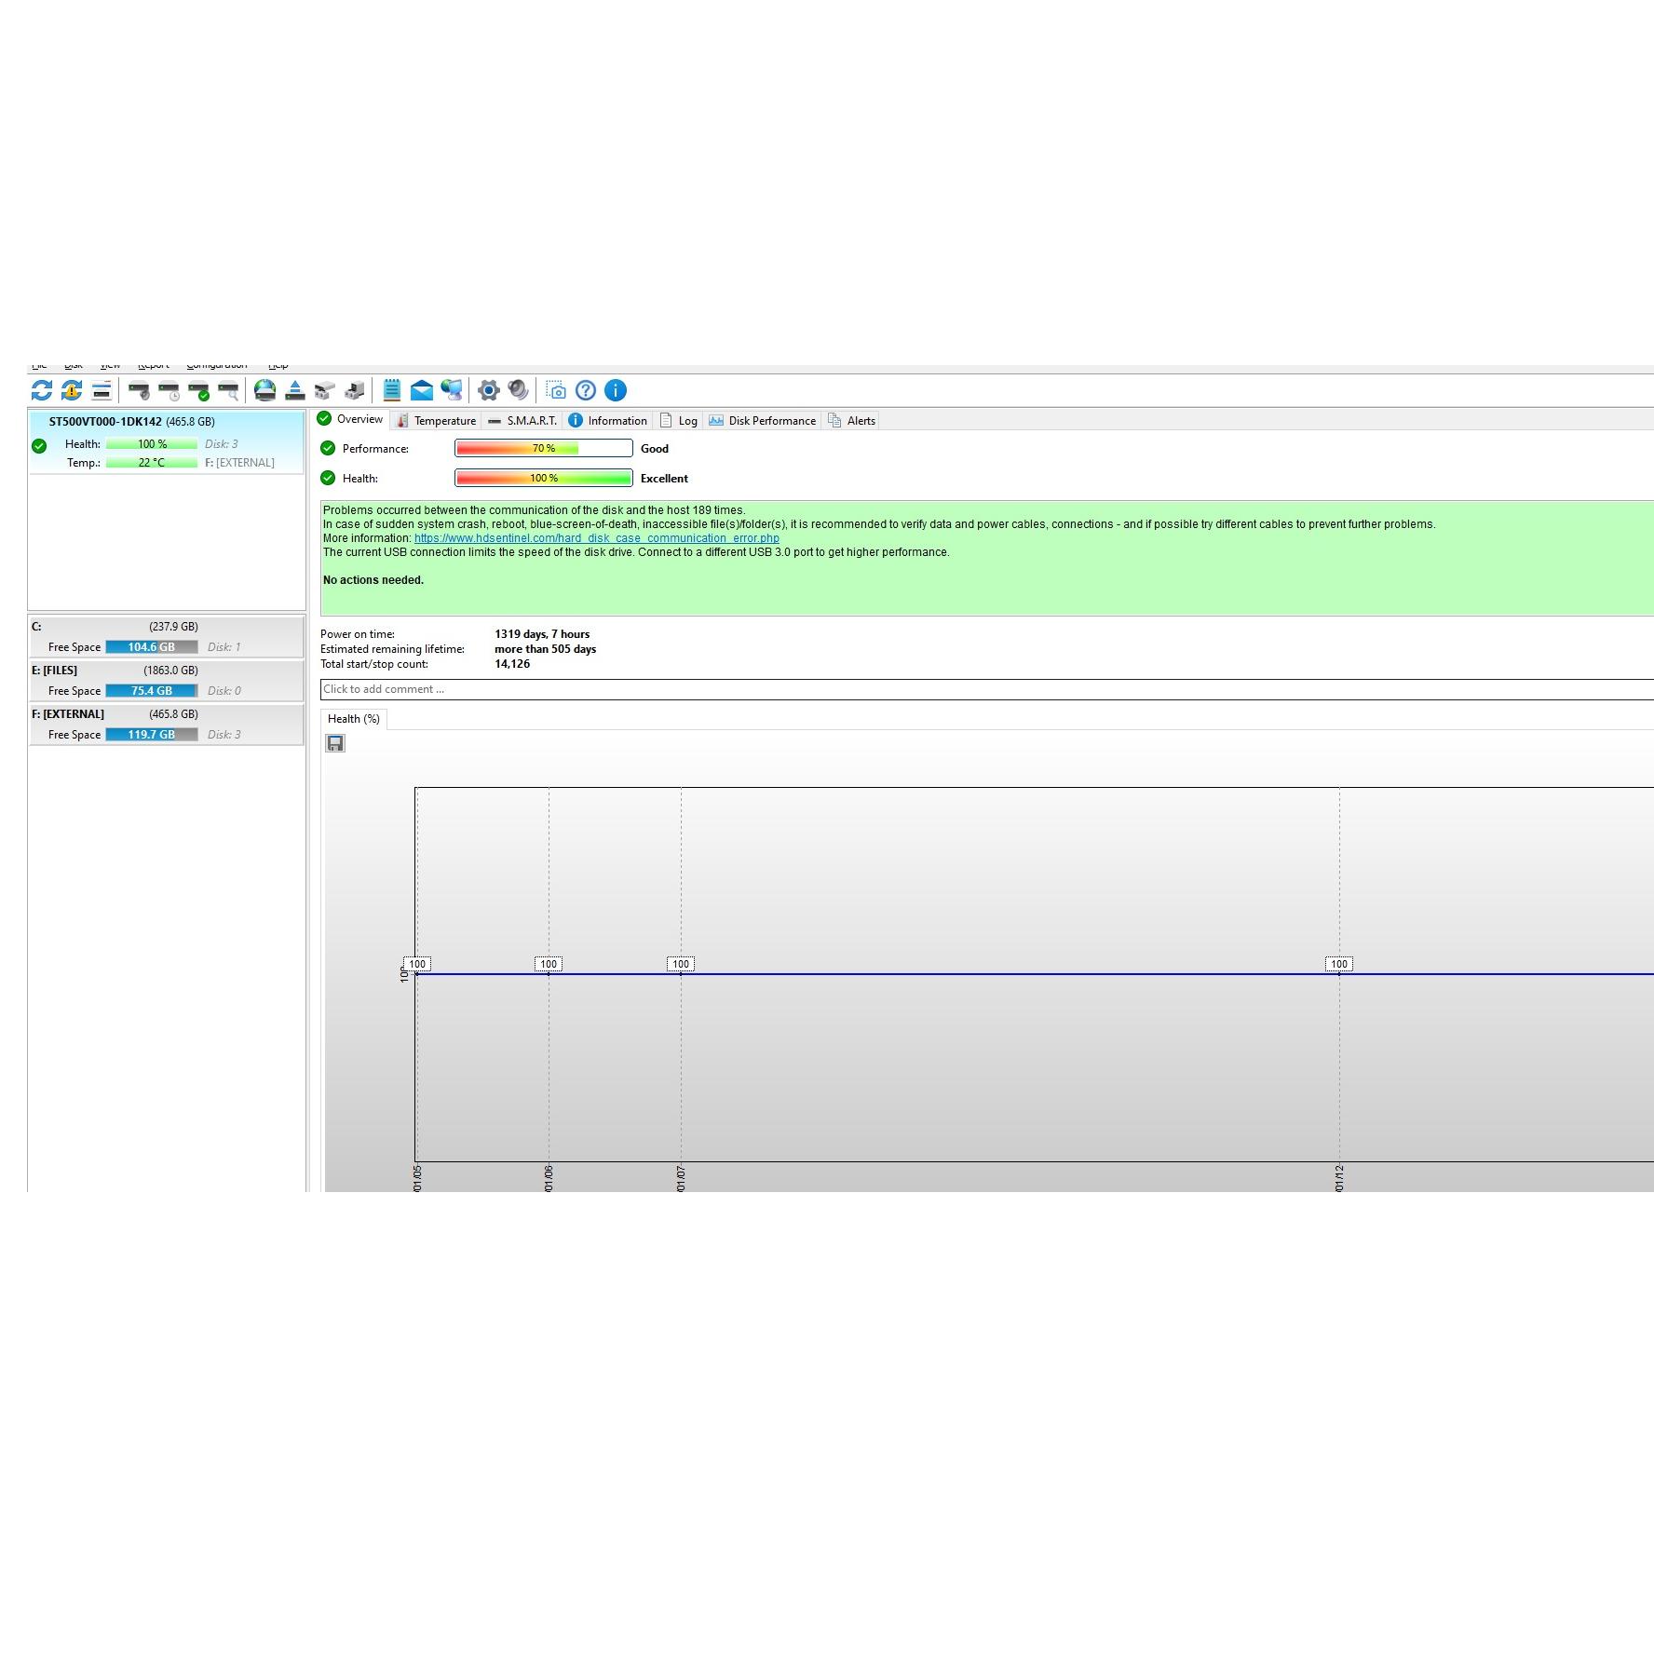This screenshot has height=1654, width=1654.
Task: Switch to the Temperature tab
Action: (436, 421)
